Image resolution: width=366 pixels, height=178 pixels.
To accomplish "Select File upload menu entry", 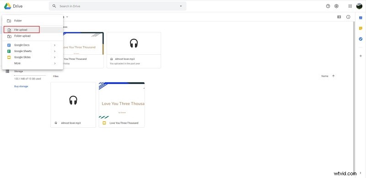I will (x=32, y=30).
